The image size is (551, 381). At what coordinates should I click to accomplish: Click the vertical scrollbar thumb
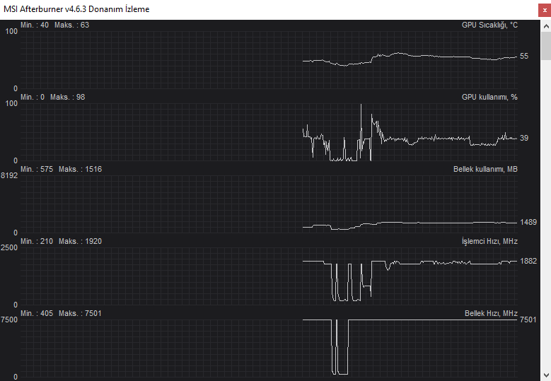[545, 47]
